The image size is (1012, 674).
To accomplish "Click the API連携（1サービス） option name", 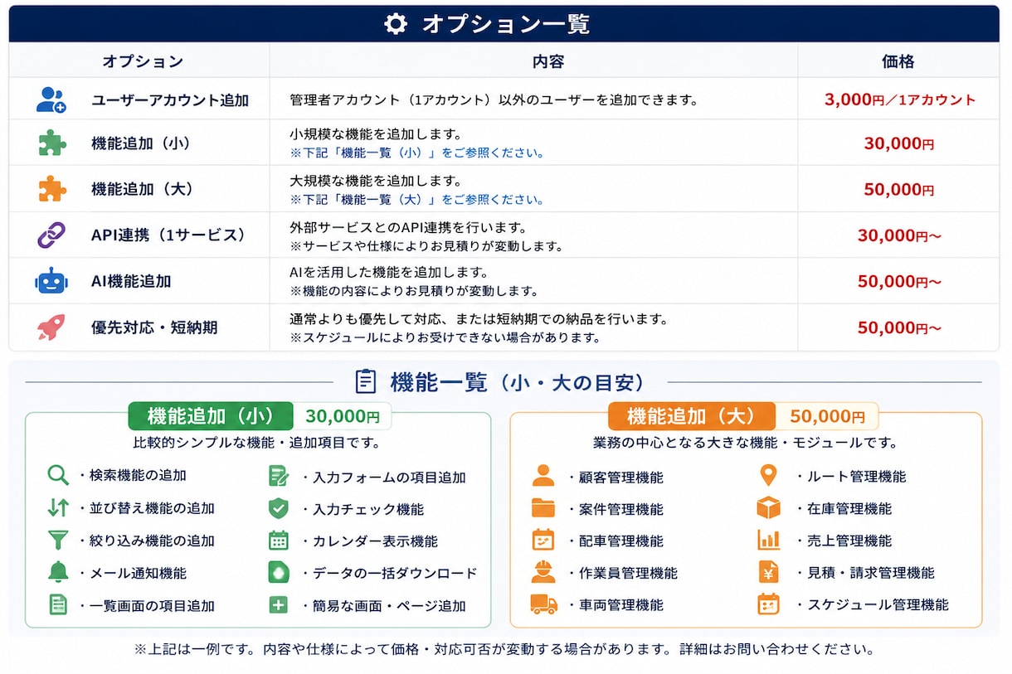I will coord(168,235).
